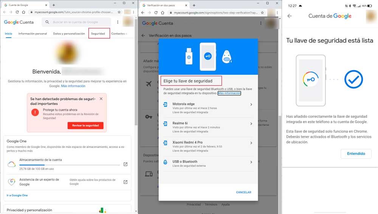This screenshot has width=378, height=214.
Task: Close the Verificación en dos pasos browser tab
Action: click(x=186, y=5)
